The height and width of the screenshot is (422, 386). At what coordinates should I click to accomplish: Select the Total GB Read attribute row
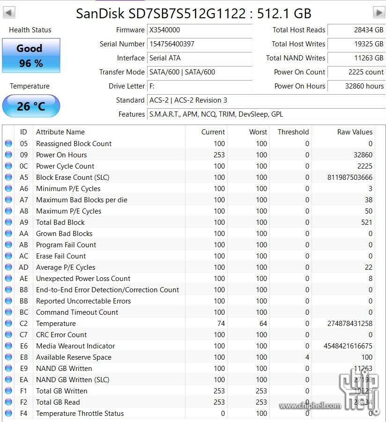[x=189, y=402]
